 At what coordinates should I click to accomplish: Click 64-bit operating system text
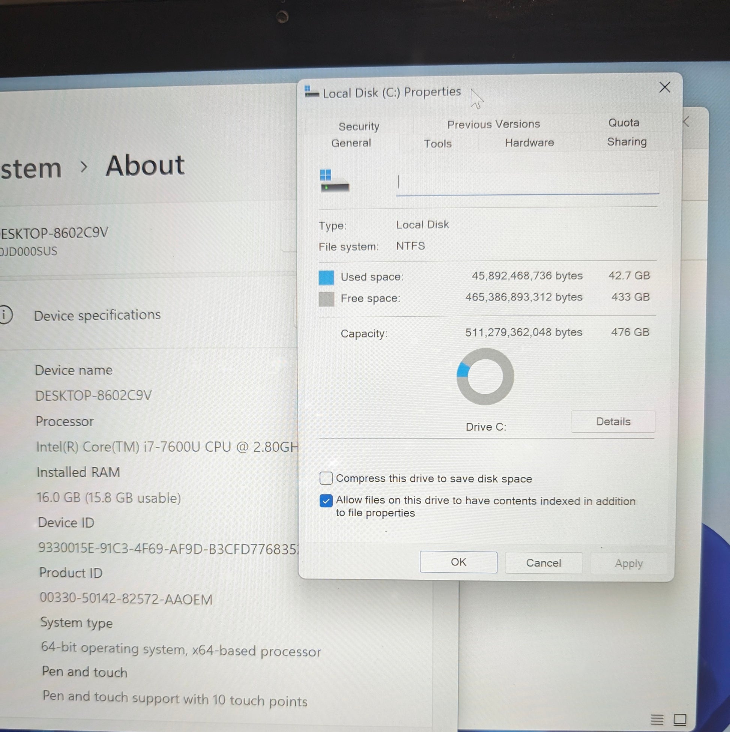181,649
